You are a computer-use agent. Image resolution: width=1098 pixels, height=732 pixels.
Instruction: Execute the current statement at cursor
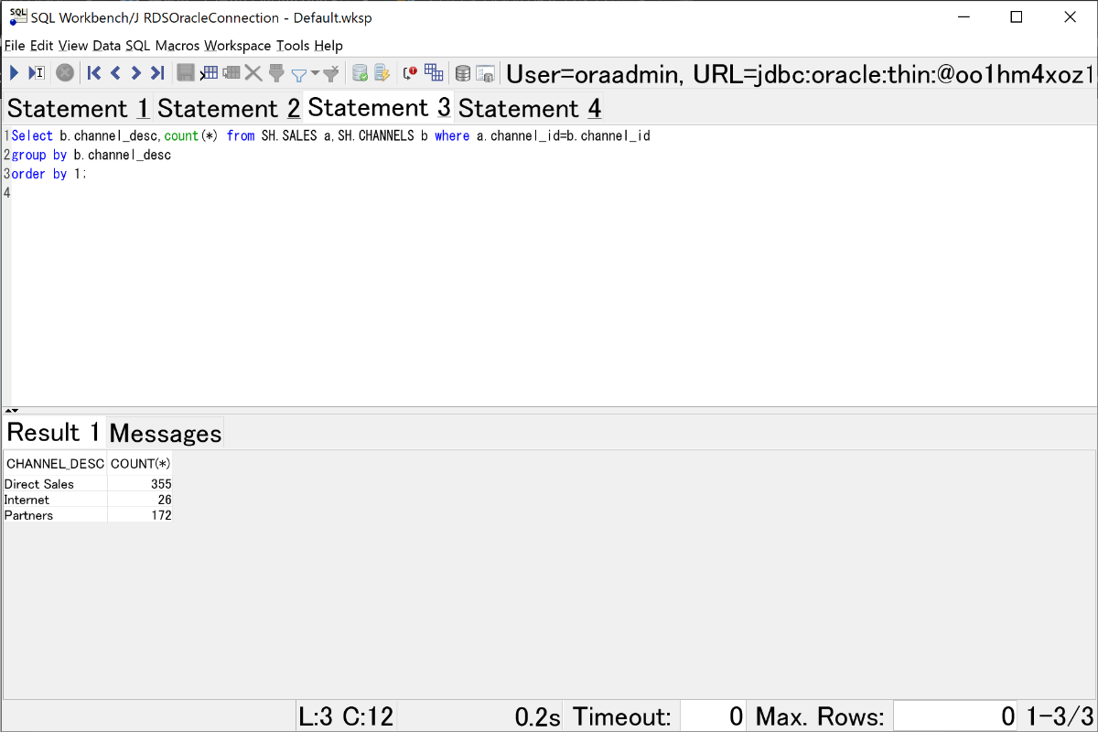[37, 73]
